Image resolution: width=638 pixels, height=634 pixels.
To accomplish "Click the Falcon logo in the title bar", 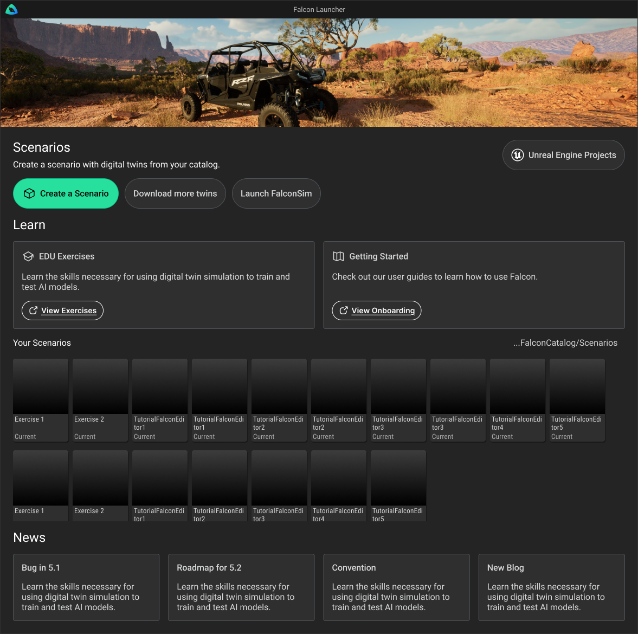I will [11, 9].
